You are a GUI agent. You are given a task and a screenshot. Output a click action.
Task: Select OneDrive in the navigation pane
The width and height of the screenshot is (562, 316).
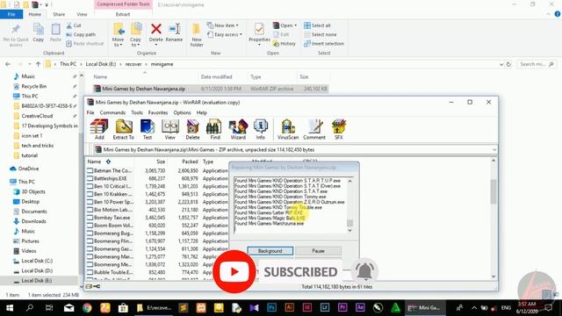(28, 169)
